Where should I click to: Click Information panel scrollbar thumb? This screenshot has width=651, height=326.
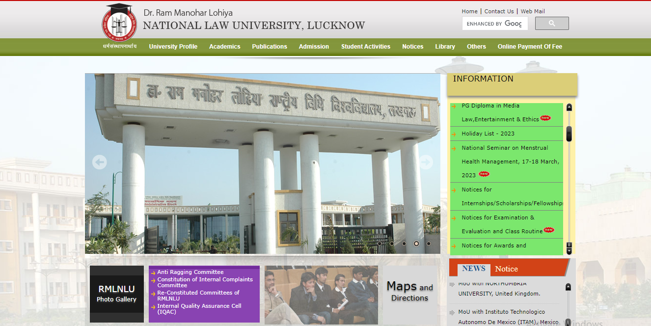[569, 134]
